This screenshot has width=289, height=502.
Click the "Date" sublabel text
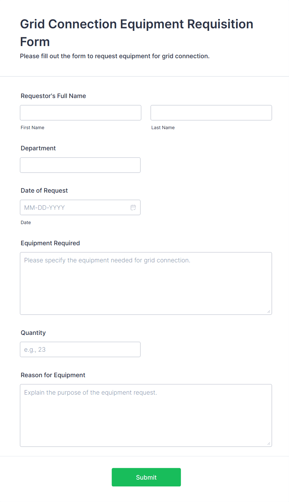26,223
